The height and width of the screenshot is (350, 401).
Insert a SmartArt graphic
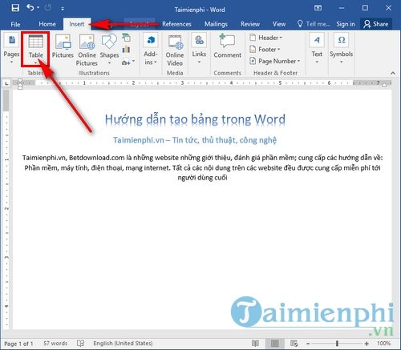[126, 38]
